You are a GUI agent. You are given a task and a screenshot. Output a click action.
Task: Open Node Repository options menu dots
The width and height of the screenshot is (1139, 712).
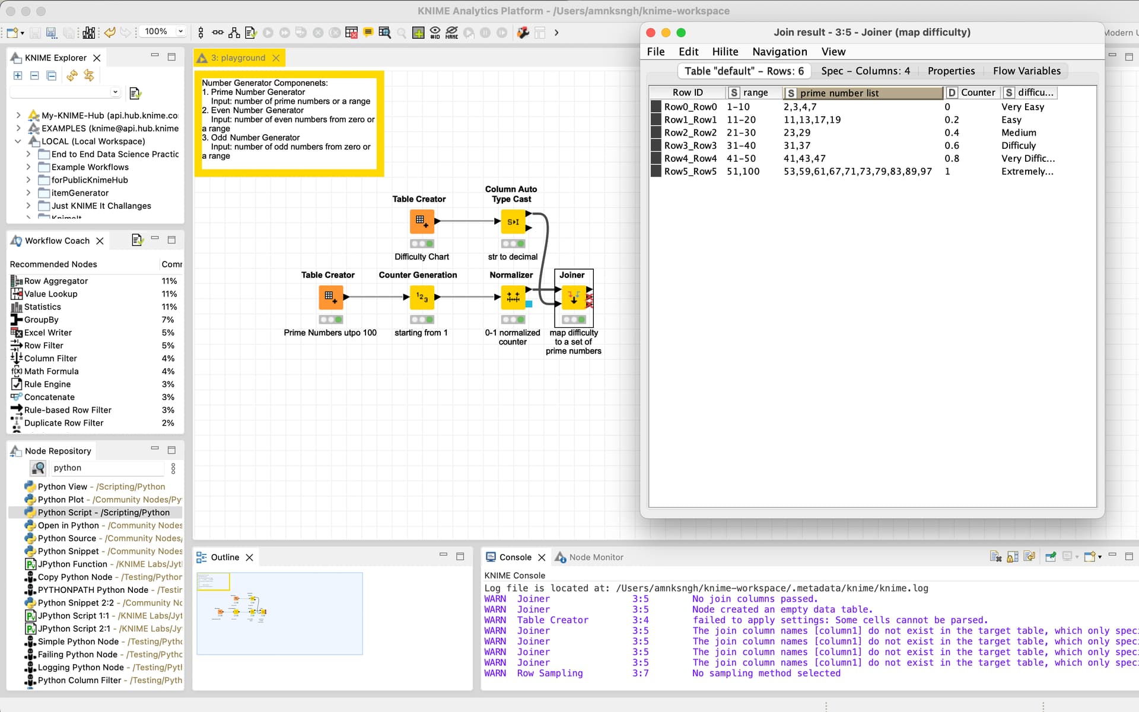173,468
